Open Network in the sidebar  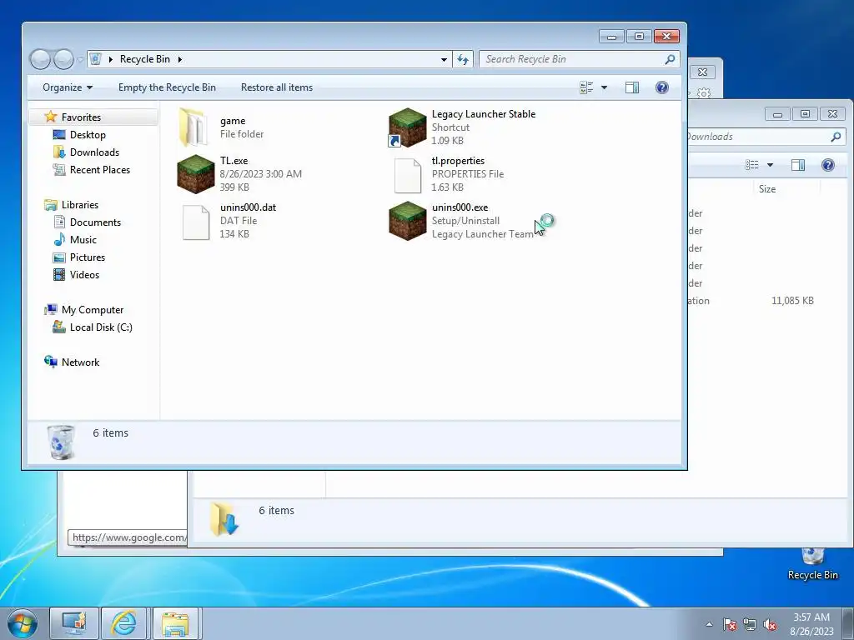point(81,362)
